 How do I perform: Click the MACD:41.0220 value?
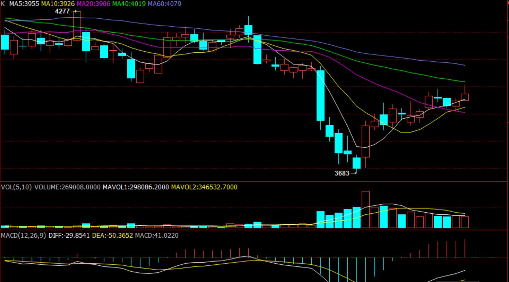[157, 235]
